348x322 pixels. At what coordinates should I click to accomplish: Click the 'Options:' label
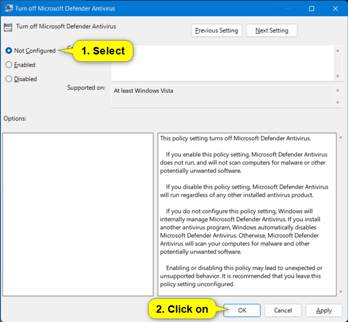pyautogui.click(x=14, y=118)
